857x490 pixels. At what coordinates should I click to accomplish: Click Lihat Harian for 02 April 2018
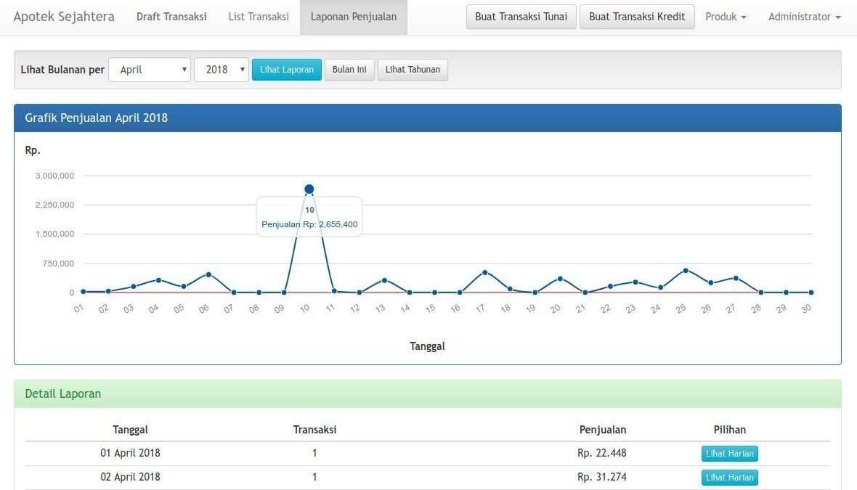729,478
